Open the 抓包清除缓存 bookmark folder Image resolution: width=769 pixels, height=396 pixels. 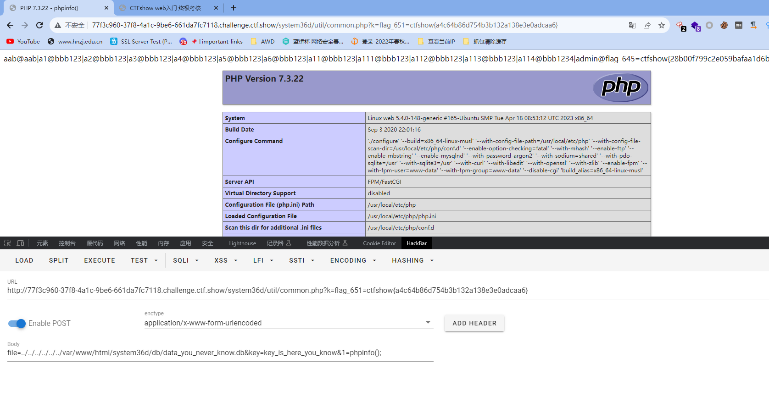coord(485,41)
